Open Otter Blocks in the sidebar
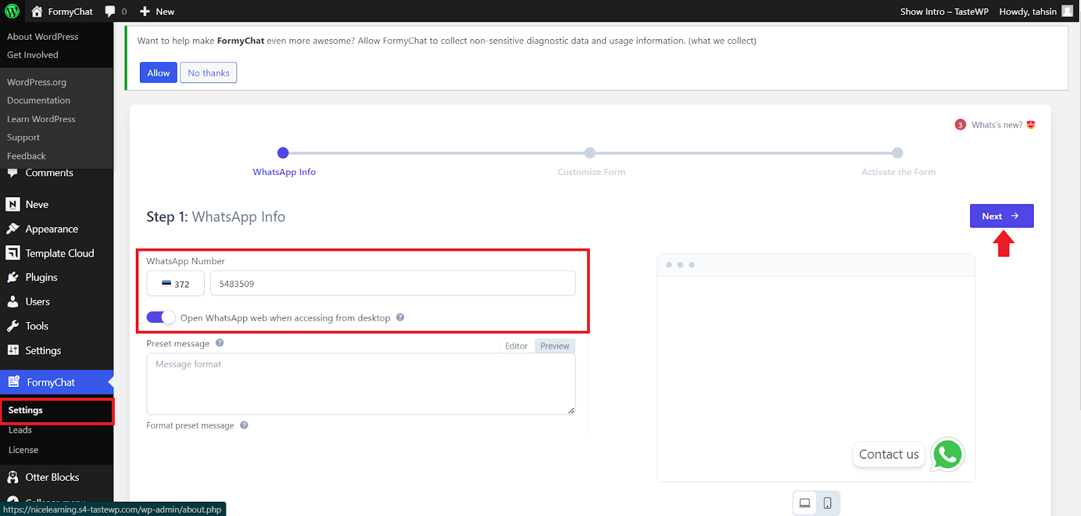 52,478
